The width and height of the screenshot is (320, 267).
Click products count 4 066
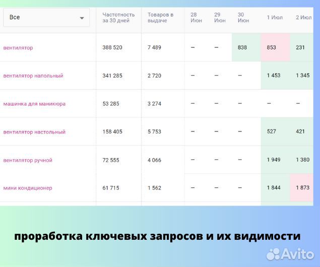[x=154, y=160]
